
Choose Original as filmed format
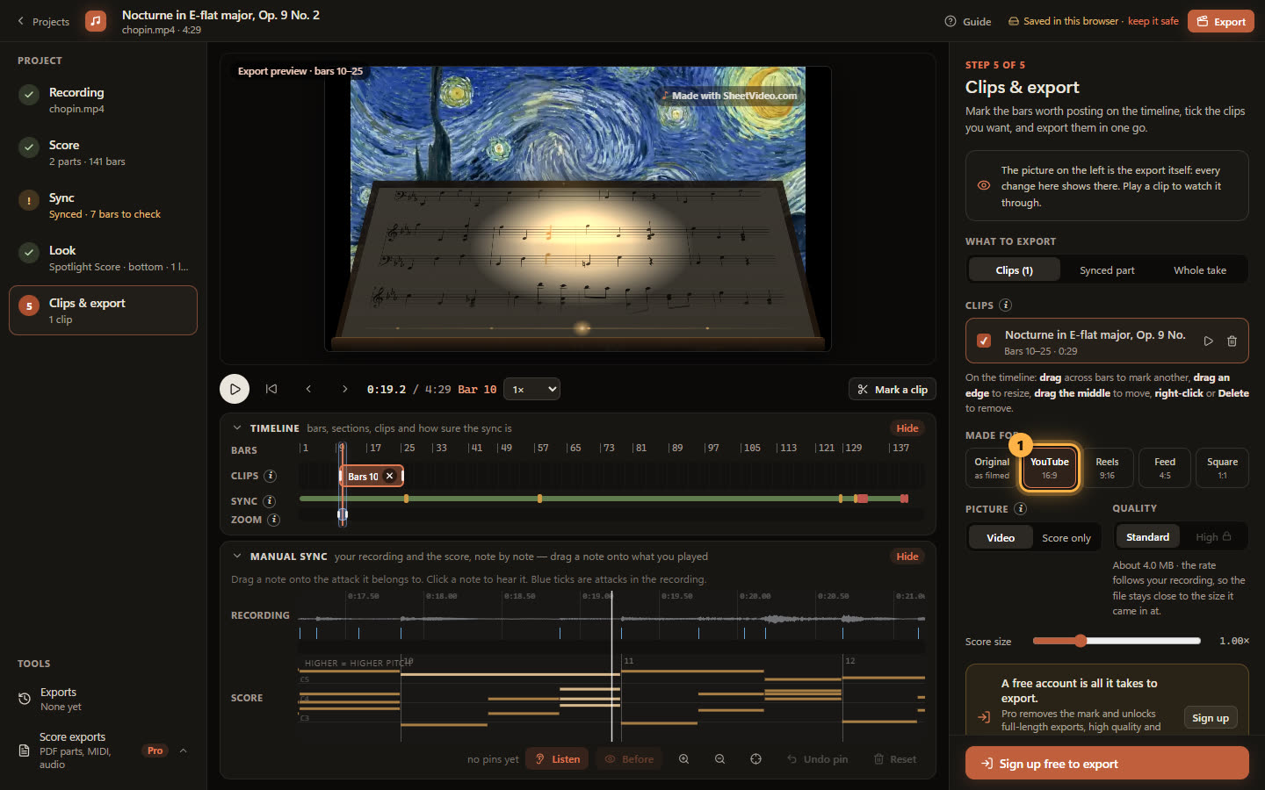click(x=992, y=468)
